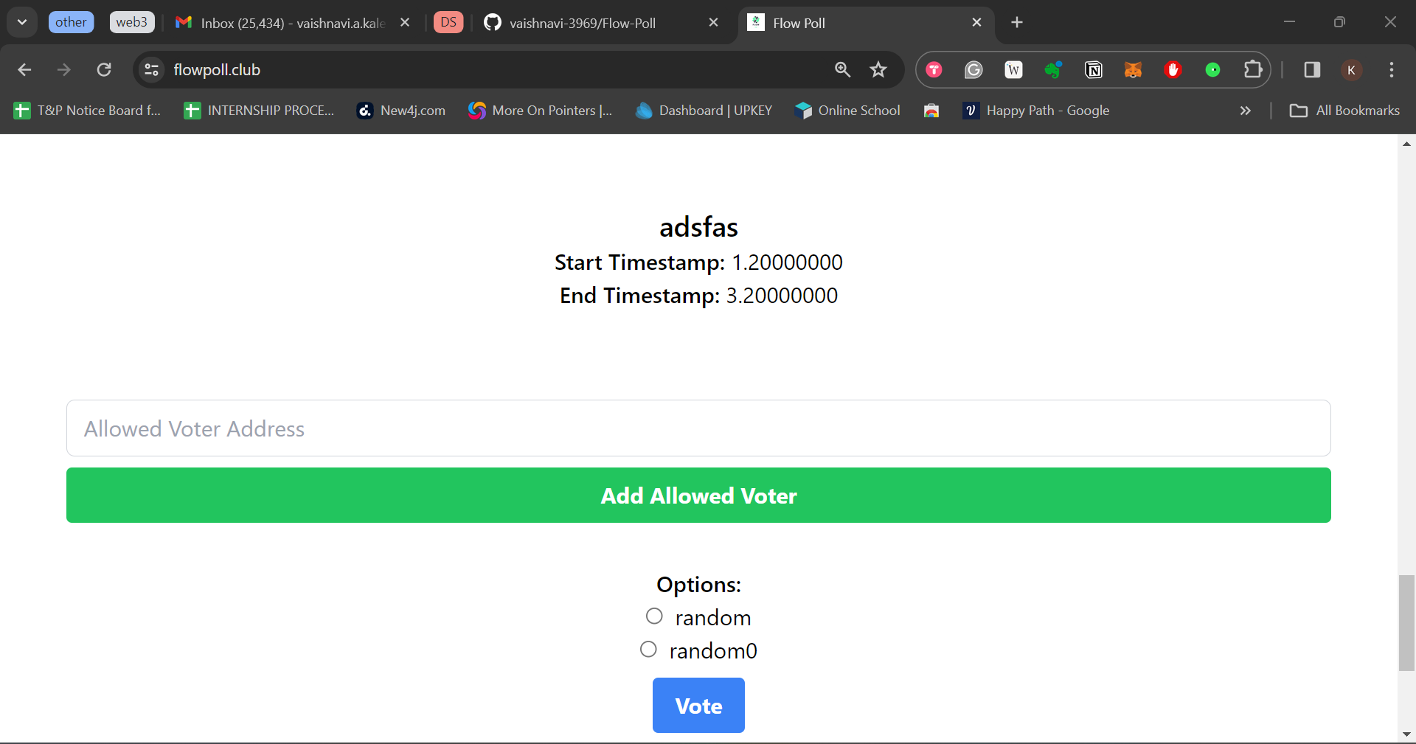1416x744 pixels.
Task: Click the Grammarly extension icon
Action: [974, 70]
